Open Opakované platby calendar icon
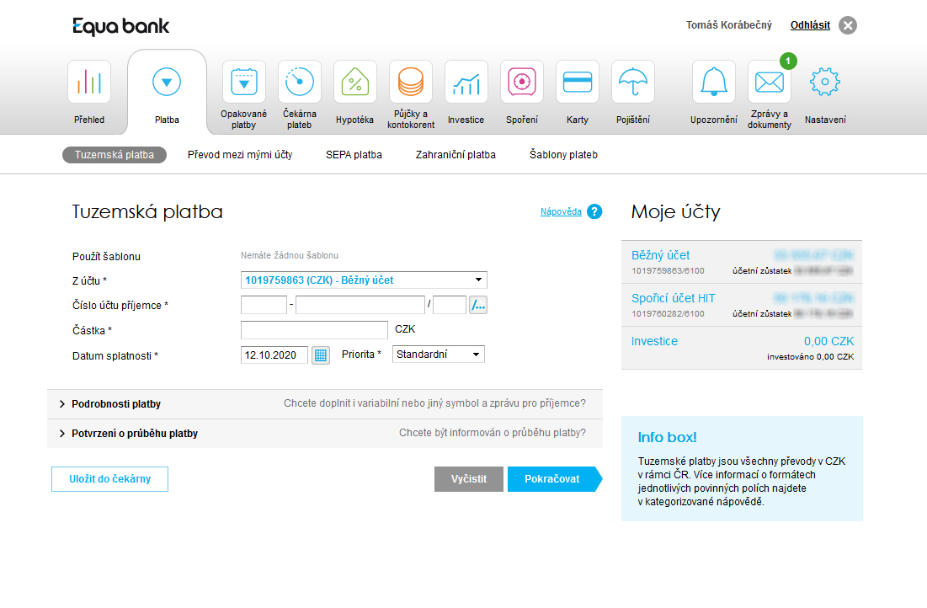This screenshot has width=927, height=608. click(243, 83)
